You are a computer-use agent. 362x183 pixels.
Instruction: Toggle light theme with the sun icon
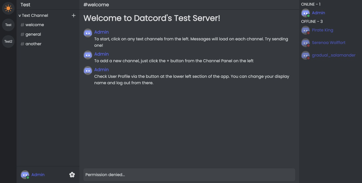pos(8,8)
